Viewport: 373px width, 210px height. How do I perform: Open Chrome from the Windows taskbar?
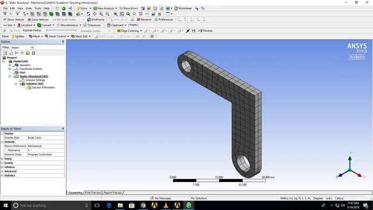click(x=143, y=205)
